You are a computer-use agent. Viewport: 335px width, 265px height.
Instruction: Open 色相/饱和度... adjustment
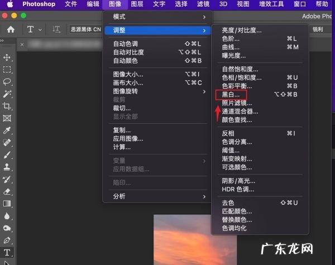click(241, 78)
